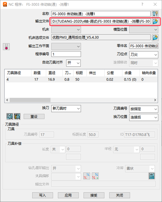Click the 刀具编号 field showing 17
Viewport: 162px width, 202px height.
[x=47, y=134]
